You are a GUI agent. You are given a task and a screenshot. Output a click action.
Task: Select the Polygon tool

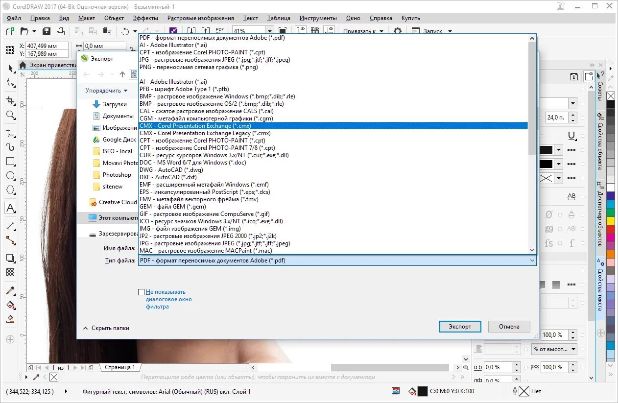[10, 190]
